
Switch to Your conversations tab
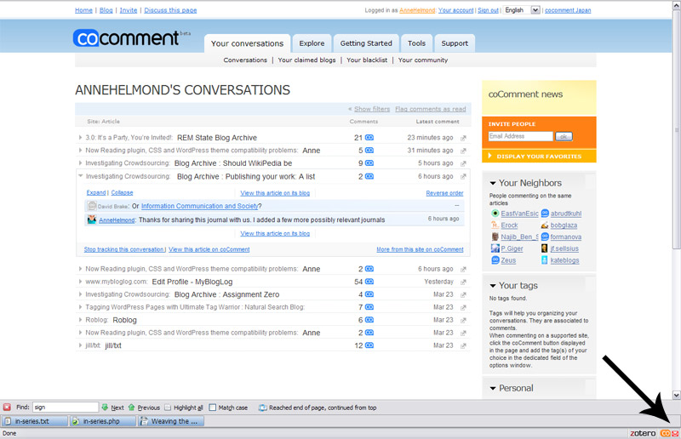[247, 43]
